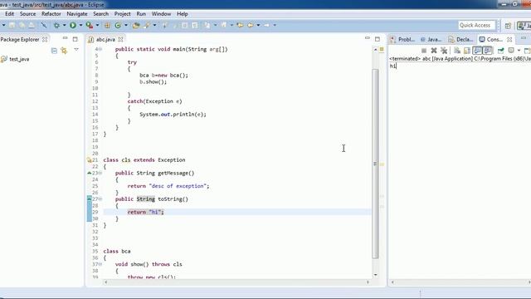531x299 pixels.
Task: Open the Run button dropdown arrow
Action: pyautogui.click(x=80, y=25)
